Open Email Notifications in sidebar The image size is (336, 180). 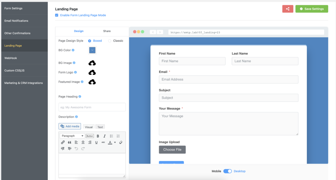tap(24, 21)
